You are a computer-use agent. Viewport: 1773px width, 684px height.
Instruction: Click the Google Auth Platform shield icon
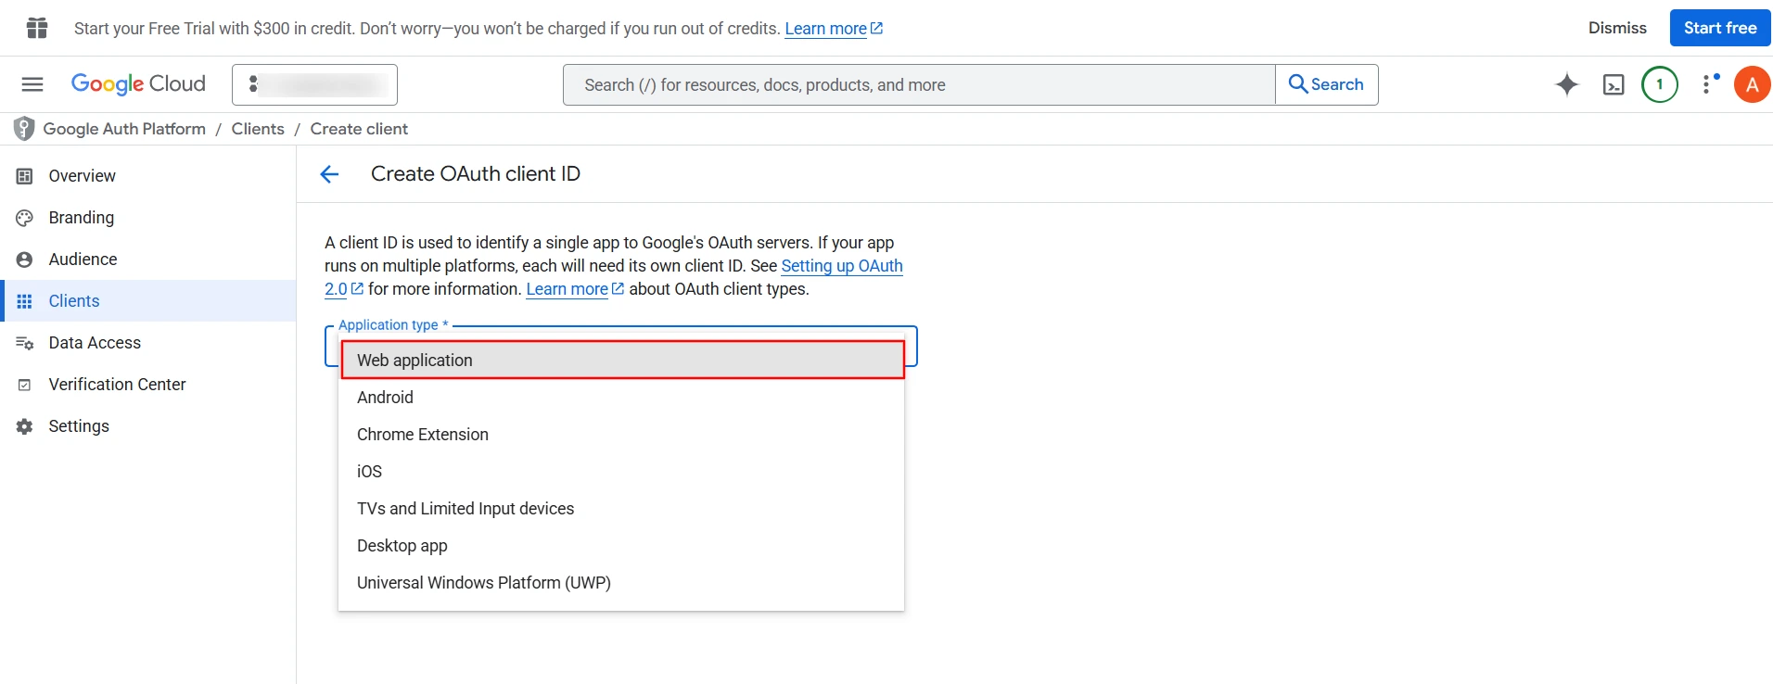[x=24, y=129]
